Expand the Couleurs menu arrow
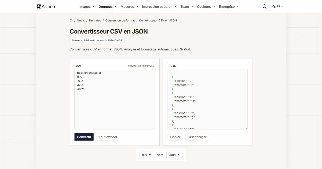Viewport: 322px width, 169px height. (x=214, y=6)
